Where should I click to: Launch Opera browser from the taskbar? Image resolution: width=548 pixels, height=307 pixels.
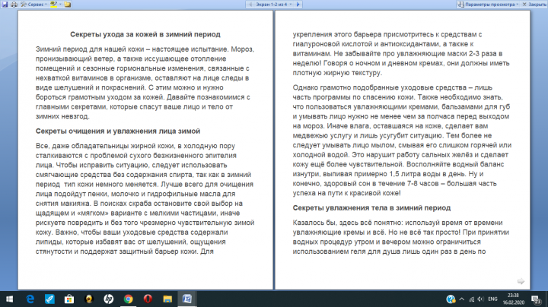pyautogui.click(x=148, y=299)
